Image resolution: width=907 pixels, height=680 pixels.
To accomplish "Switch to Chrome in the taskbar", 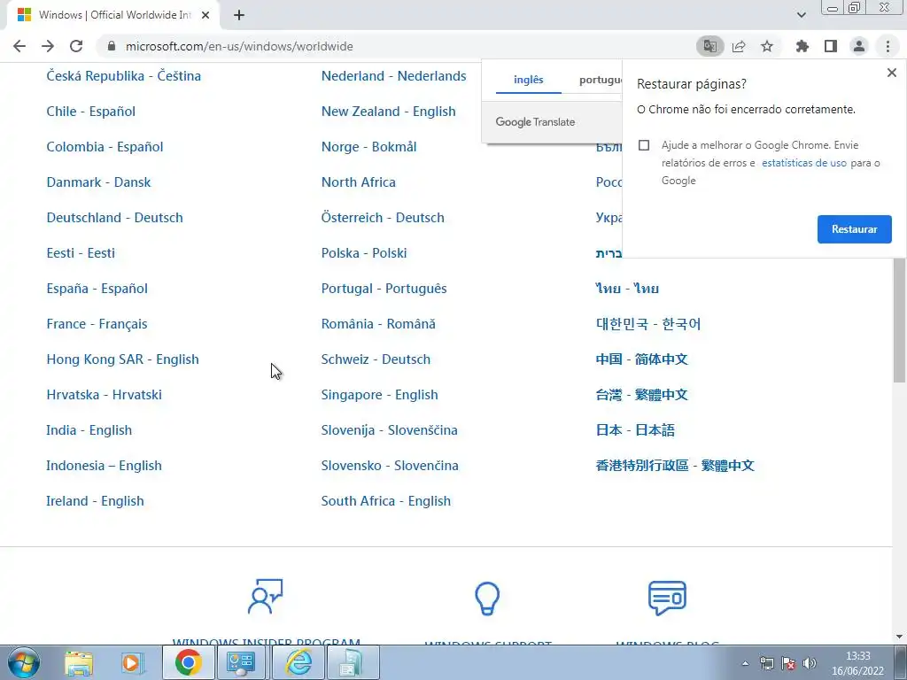I will pyautogui.click(x=188, y=662).
